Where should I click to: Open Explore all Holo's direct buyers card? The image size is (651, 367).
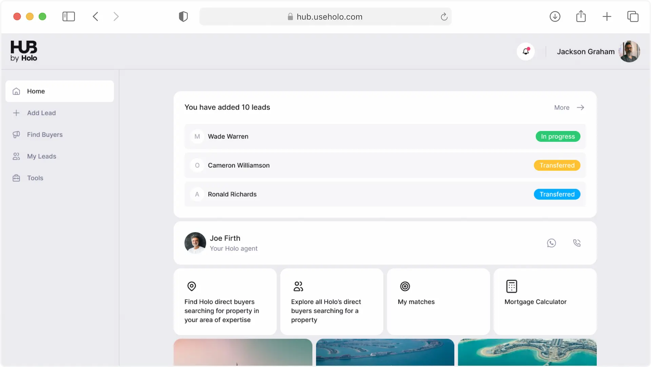332,302
